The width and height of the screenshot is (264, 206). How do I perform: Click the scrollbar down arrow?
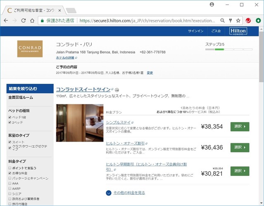[x=261, y=203]
